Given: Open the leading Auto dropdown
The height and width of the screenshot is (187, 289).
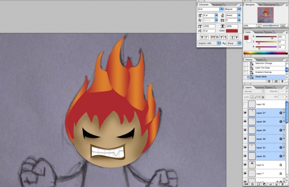Looking at the screenshot, I should click(239, 15).
